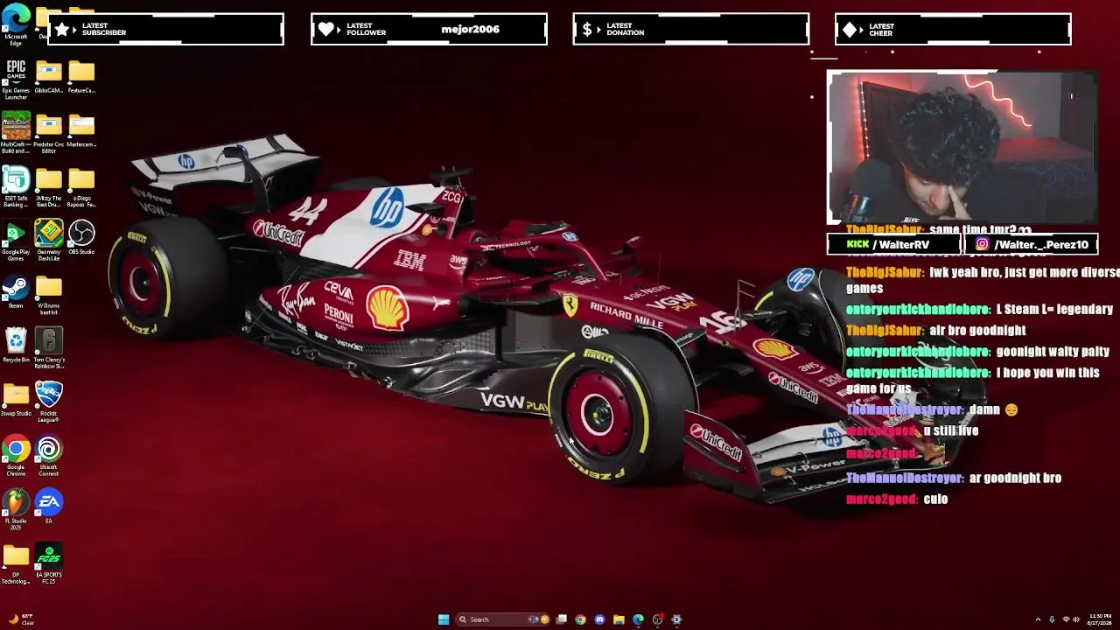Launch Ubisoft Connect shortcut

click(49, 457)
